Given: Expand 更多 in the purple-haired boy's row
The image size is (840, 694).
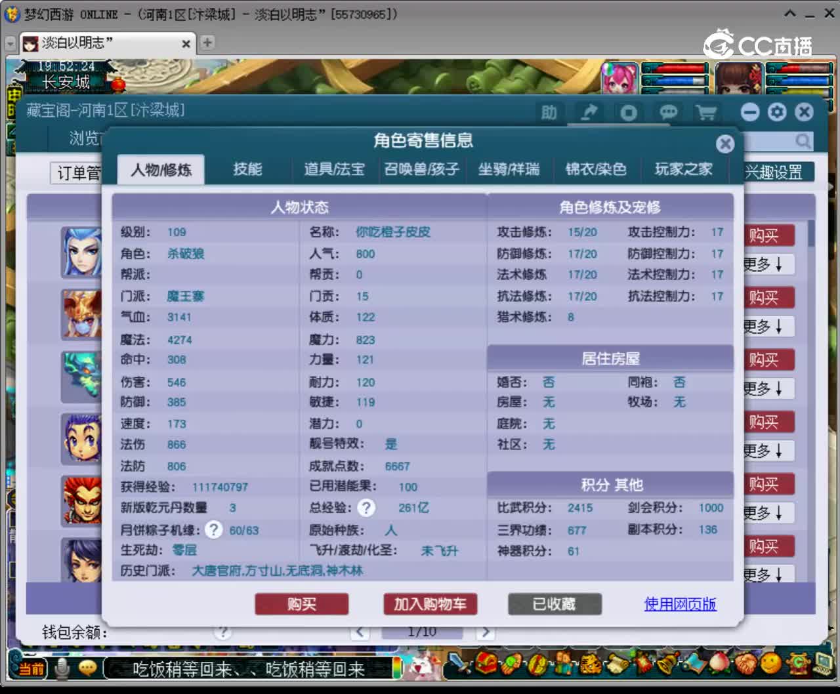Looking at the screenshot, I should 768,451.
